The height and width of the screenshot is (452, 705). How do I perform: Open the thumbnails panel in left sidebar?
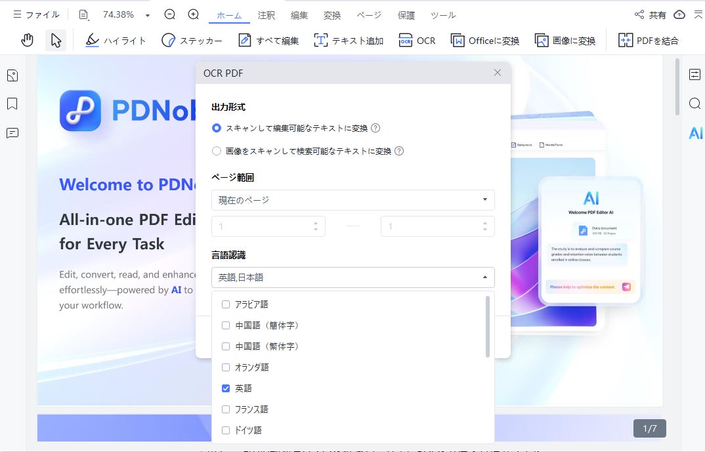pos(12,75)
